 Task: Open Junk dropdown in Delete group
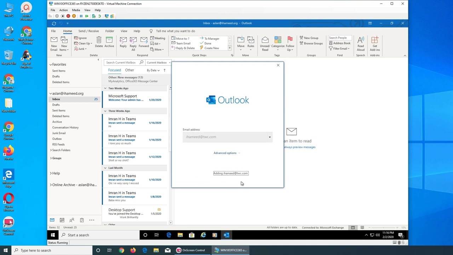coord(80,49)
